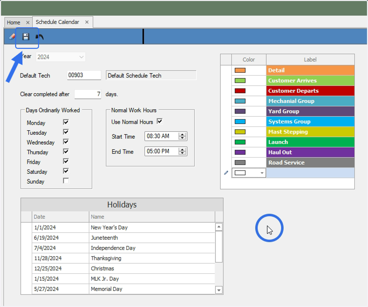368x307 pixels.
Task: Toggle the Use Normal Hours checkbox
Action: point(159,121)
